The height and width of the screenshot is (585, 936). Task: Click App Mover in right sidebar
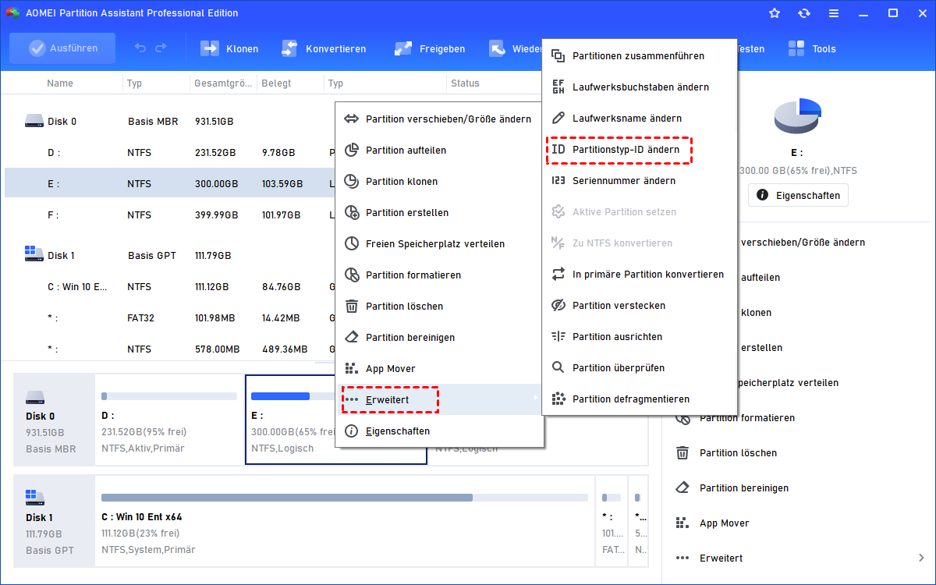click(x=724, y=523)
